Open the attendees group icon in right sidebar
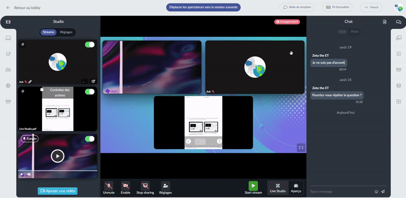Viewport: 406px width, 198px height. 398,70
